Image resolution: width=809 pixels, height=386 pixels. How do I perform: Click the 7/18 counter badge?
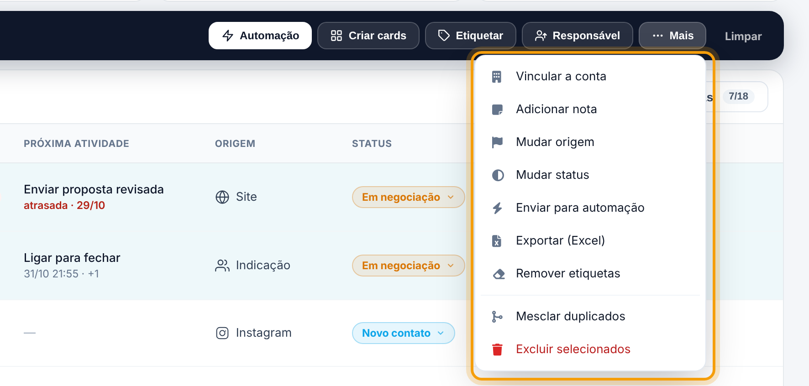click(738, 96)
